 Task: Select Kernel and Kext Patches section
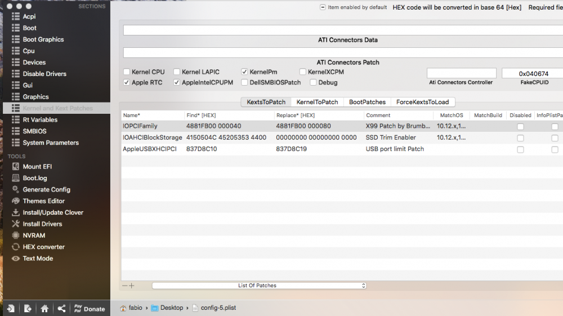click(x=57, y=108)
